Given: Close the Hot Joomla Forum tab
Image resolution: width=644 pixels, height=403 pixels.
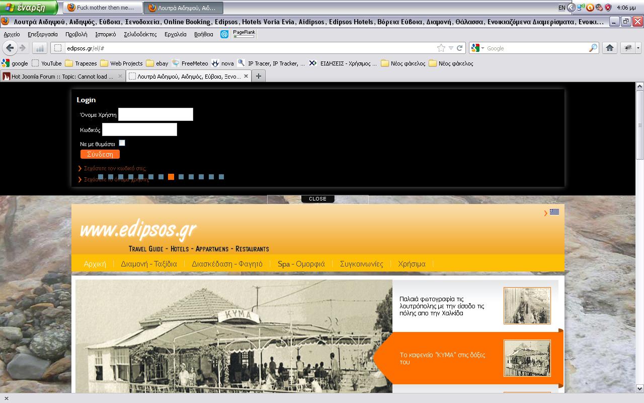Looking at the screenshot, I should (x=120, y=76).
